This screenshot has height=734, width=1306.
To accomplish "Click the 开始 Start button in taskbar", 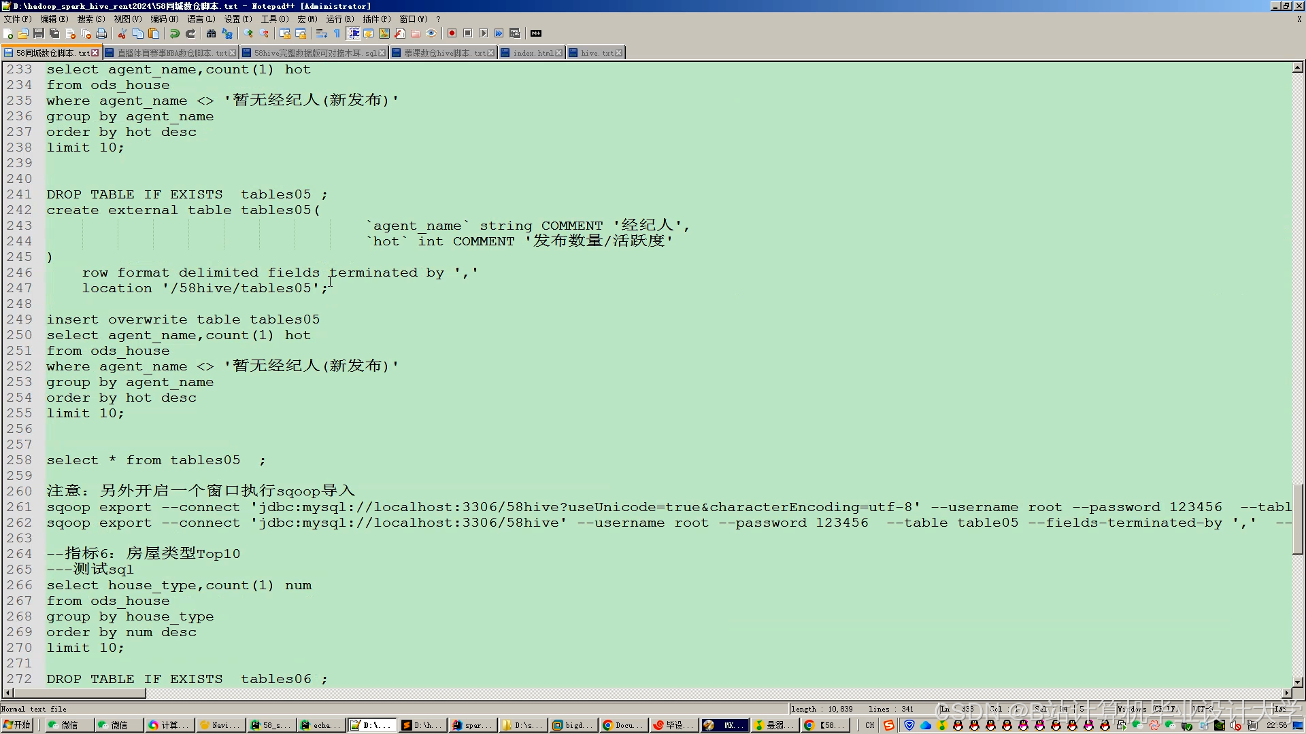I will click(x=17, y=725).
